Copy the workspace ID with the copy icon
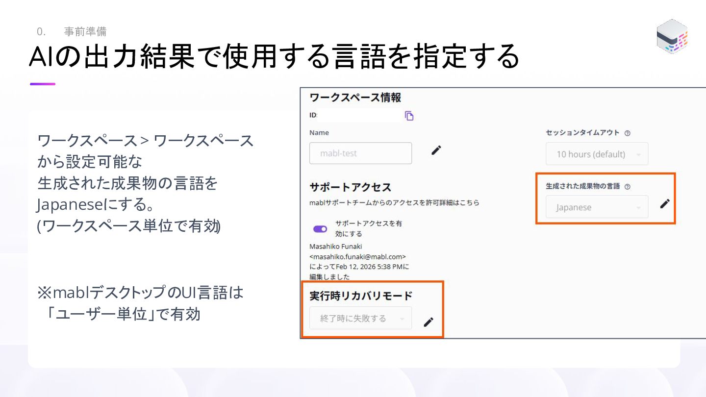This screenshot has height=397, width=706. pos(409,116)
